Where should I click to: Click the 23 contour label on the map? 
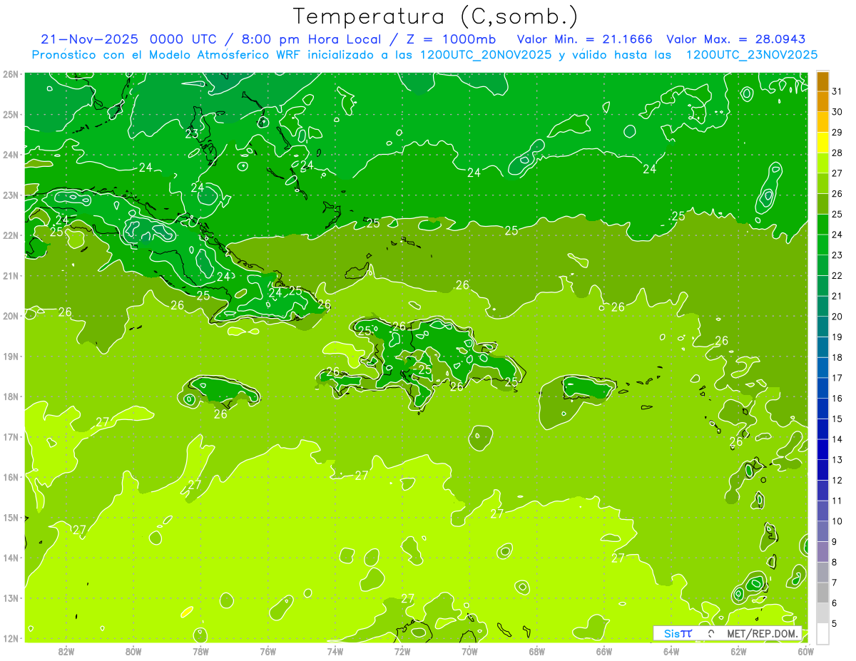(x=192, y=134)
